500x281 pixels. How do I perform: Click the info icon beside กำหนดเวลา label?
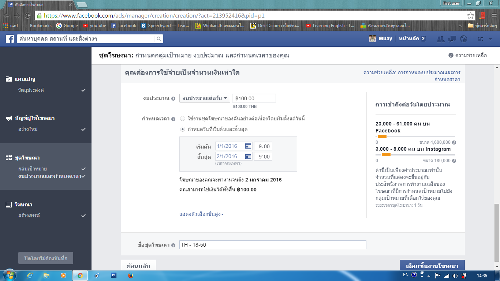pos(173,119)
